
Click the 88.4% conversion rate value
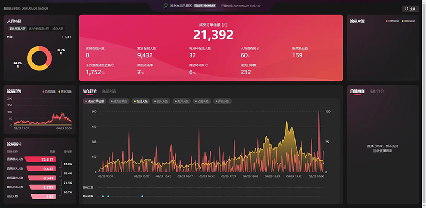(x=68, y=173)
